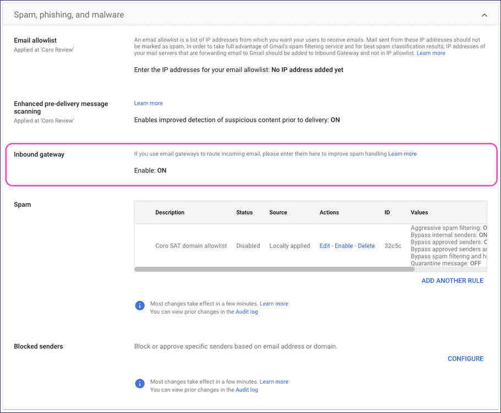Click Learn more under Enhanced pre-delivery message scanning
Image resolution: width=501 pixels, height=413 pixels.
[148, 103]
